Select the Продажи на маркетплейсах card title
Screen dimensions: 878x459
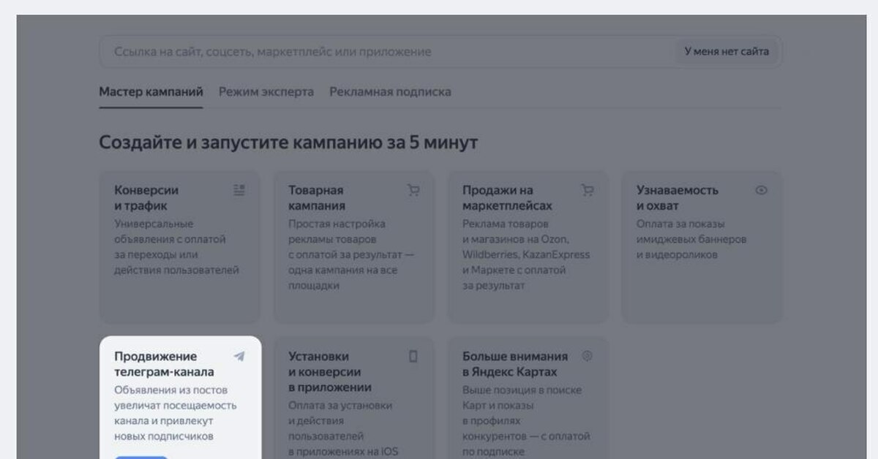pos(507,198)
